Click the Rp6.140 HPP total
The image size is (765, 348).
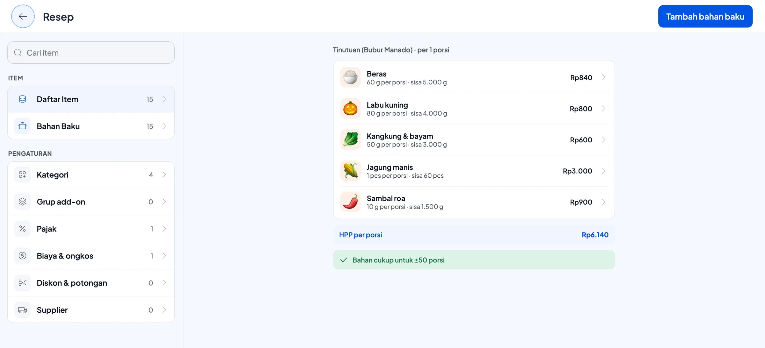[x=595, y=235]
